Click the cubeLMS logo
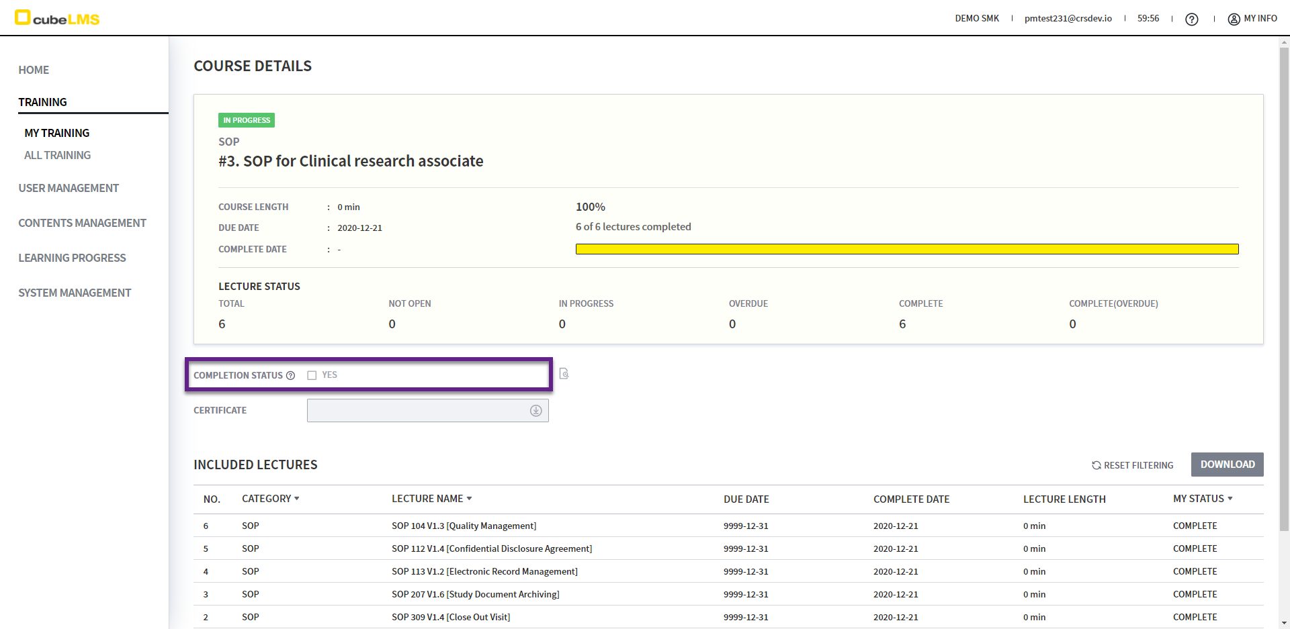Screen dimensions: 1290x629 tap(57, 18)
